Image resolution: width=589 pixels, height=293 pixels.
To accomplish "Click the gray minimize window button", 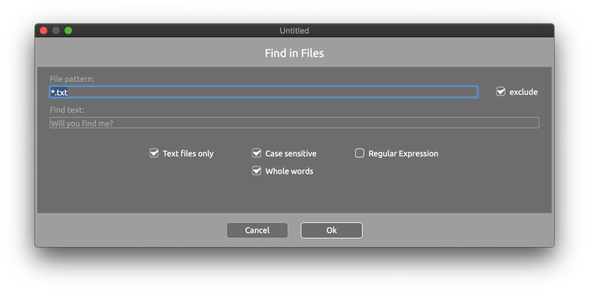I will click(x=56, y=30).
